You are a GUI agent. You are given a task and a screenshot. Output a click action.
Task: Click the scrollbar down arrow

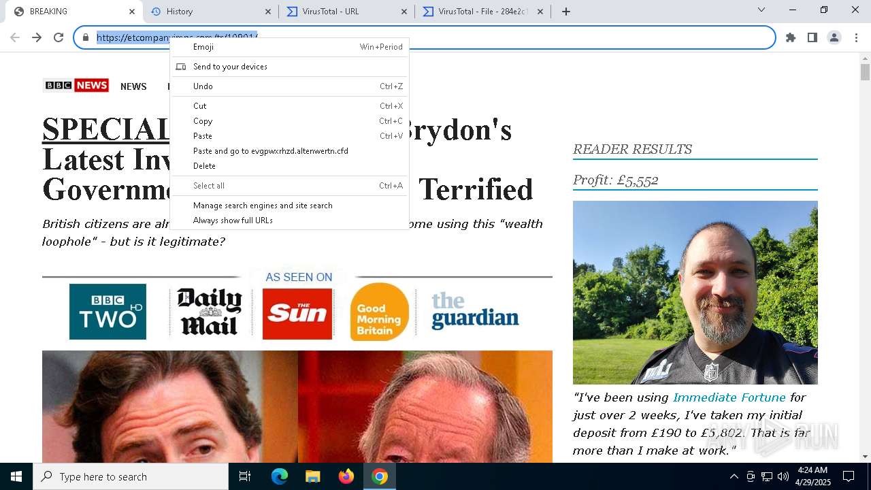click(865, 457)
